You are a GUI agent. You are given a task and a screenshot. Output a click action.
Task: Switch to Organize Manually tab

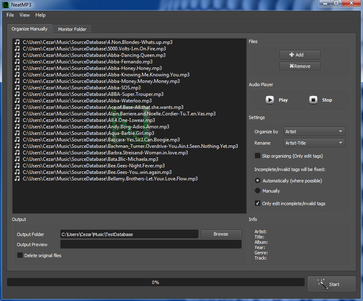(30, 29)
